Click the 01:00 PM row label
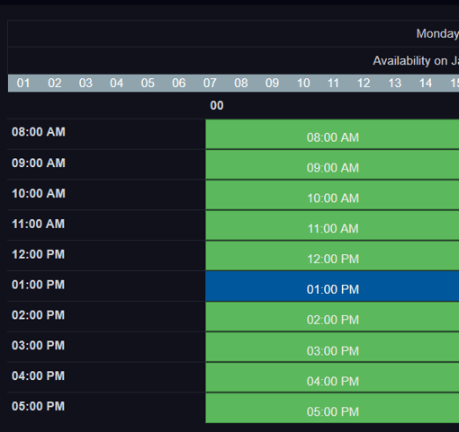459x432 pixels. (x=38, y=285)
